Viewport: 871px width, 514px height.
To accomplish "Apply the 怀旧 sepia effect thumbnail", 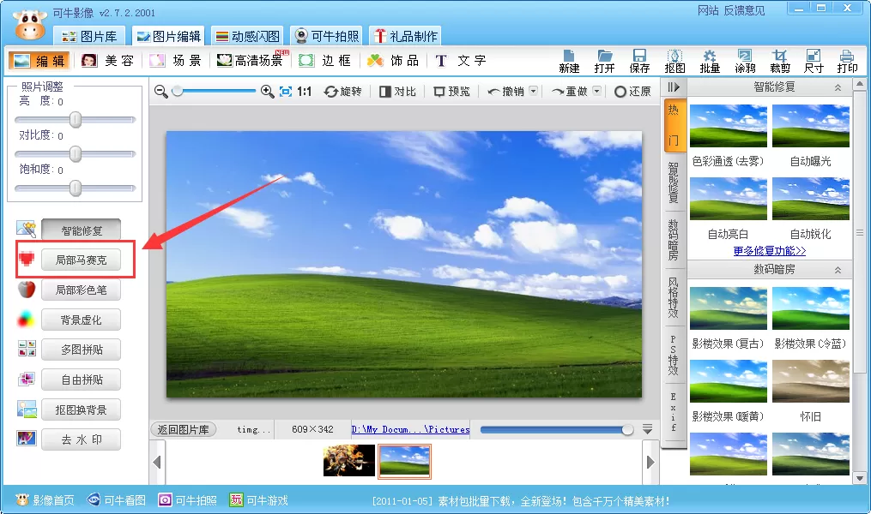I will pos(810,381).
